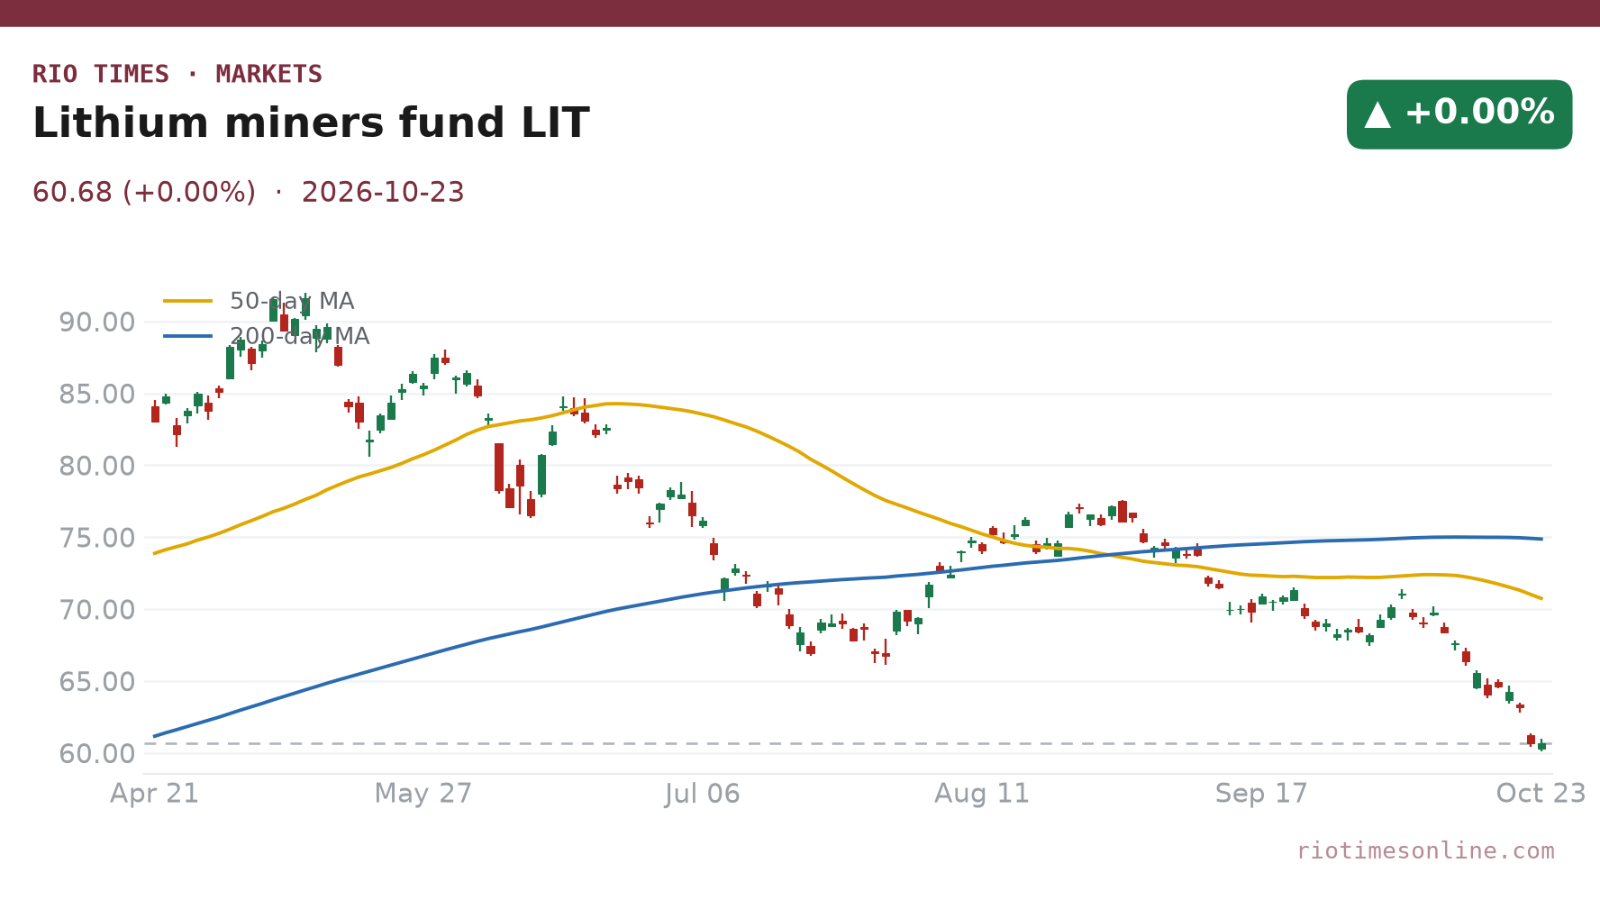The height and width of the screenshot is (900, 1600).
Task: Click the Jul 06 x-axis date
Action: [x=703, y=794]
